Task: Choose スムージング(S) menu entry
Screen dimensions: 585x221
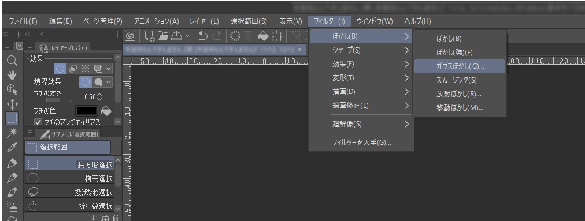Action: (x=459, y=80)
